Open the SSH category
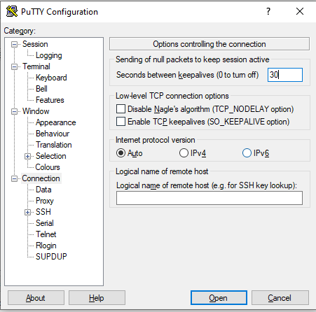The image size is (316, 312). tap(43, 212)
